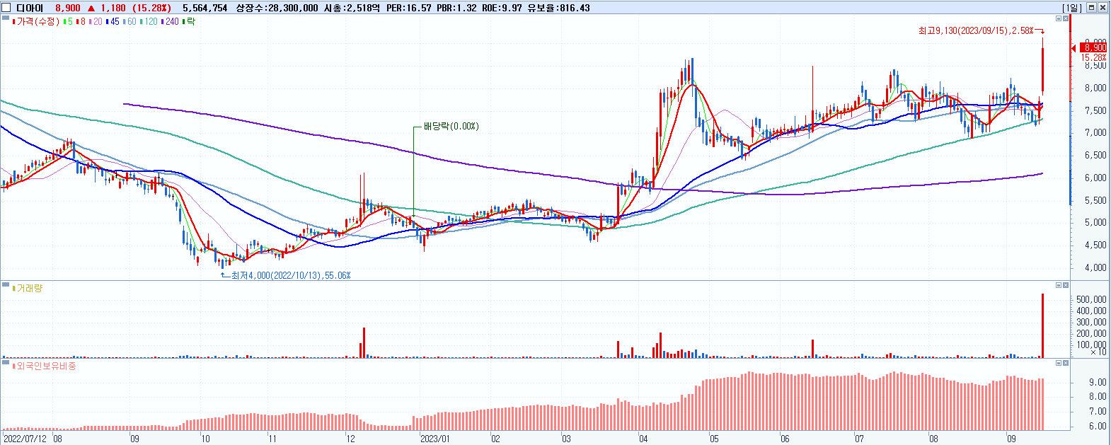Click the (15.28%) change rate in header
The image size is (1111, 445).
pos(151,8)
